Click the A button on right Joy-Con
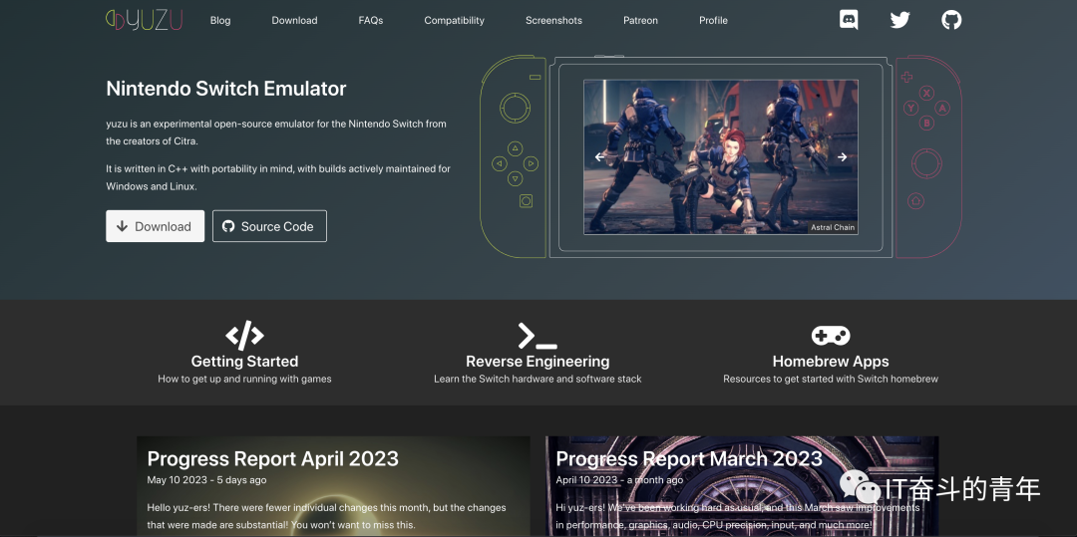 pyautogui.click(x=942, y=108)
